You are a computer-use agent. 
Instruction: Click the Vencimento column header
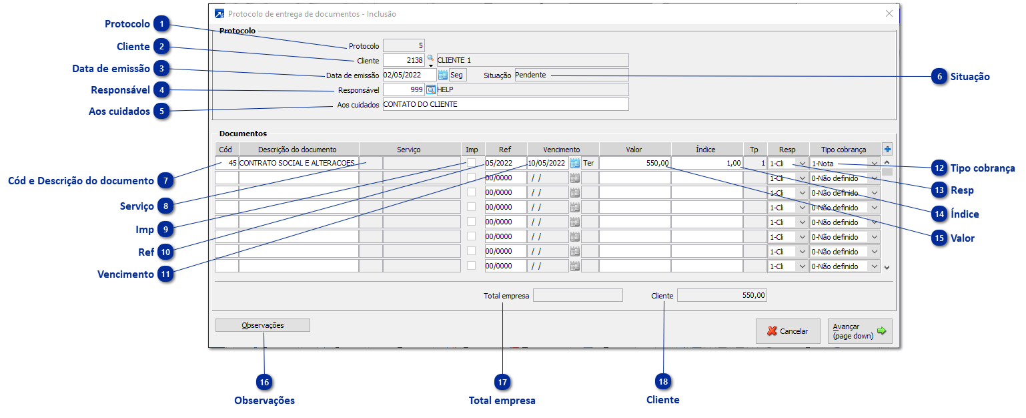tap(561, 150)
